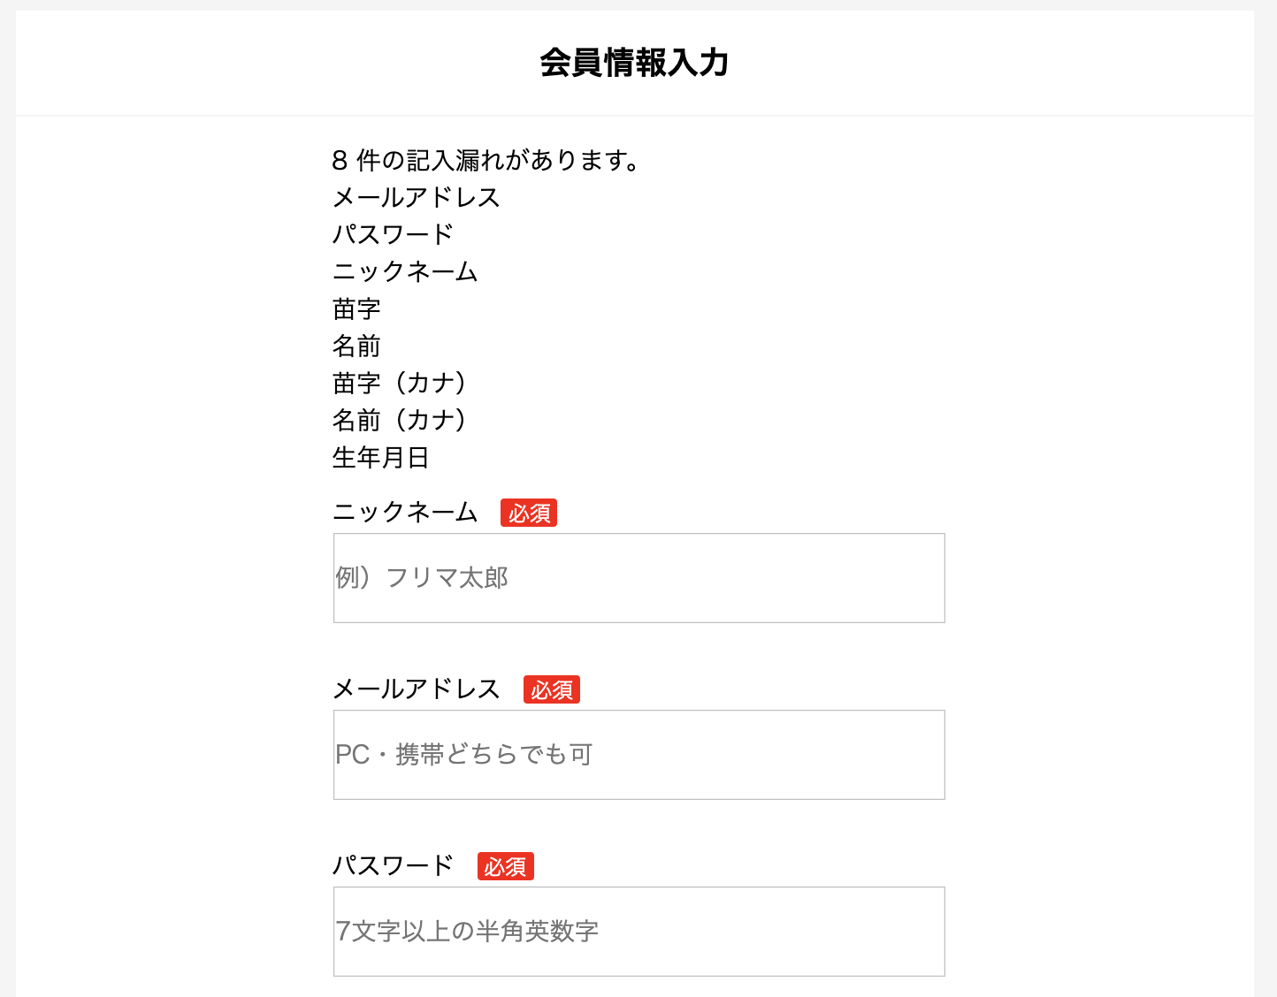Click 苗字 in the error list
The width and height of the screenshot is (1277, 997).
click(x=356, y=309)
